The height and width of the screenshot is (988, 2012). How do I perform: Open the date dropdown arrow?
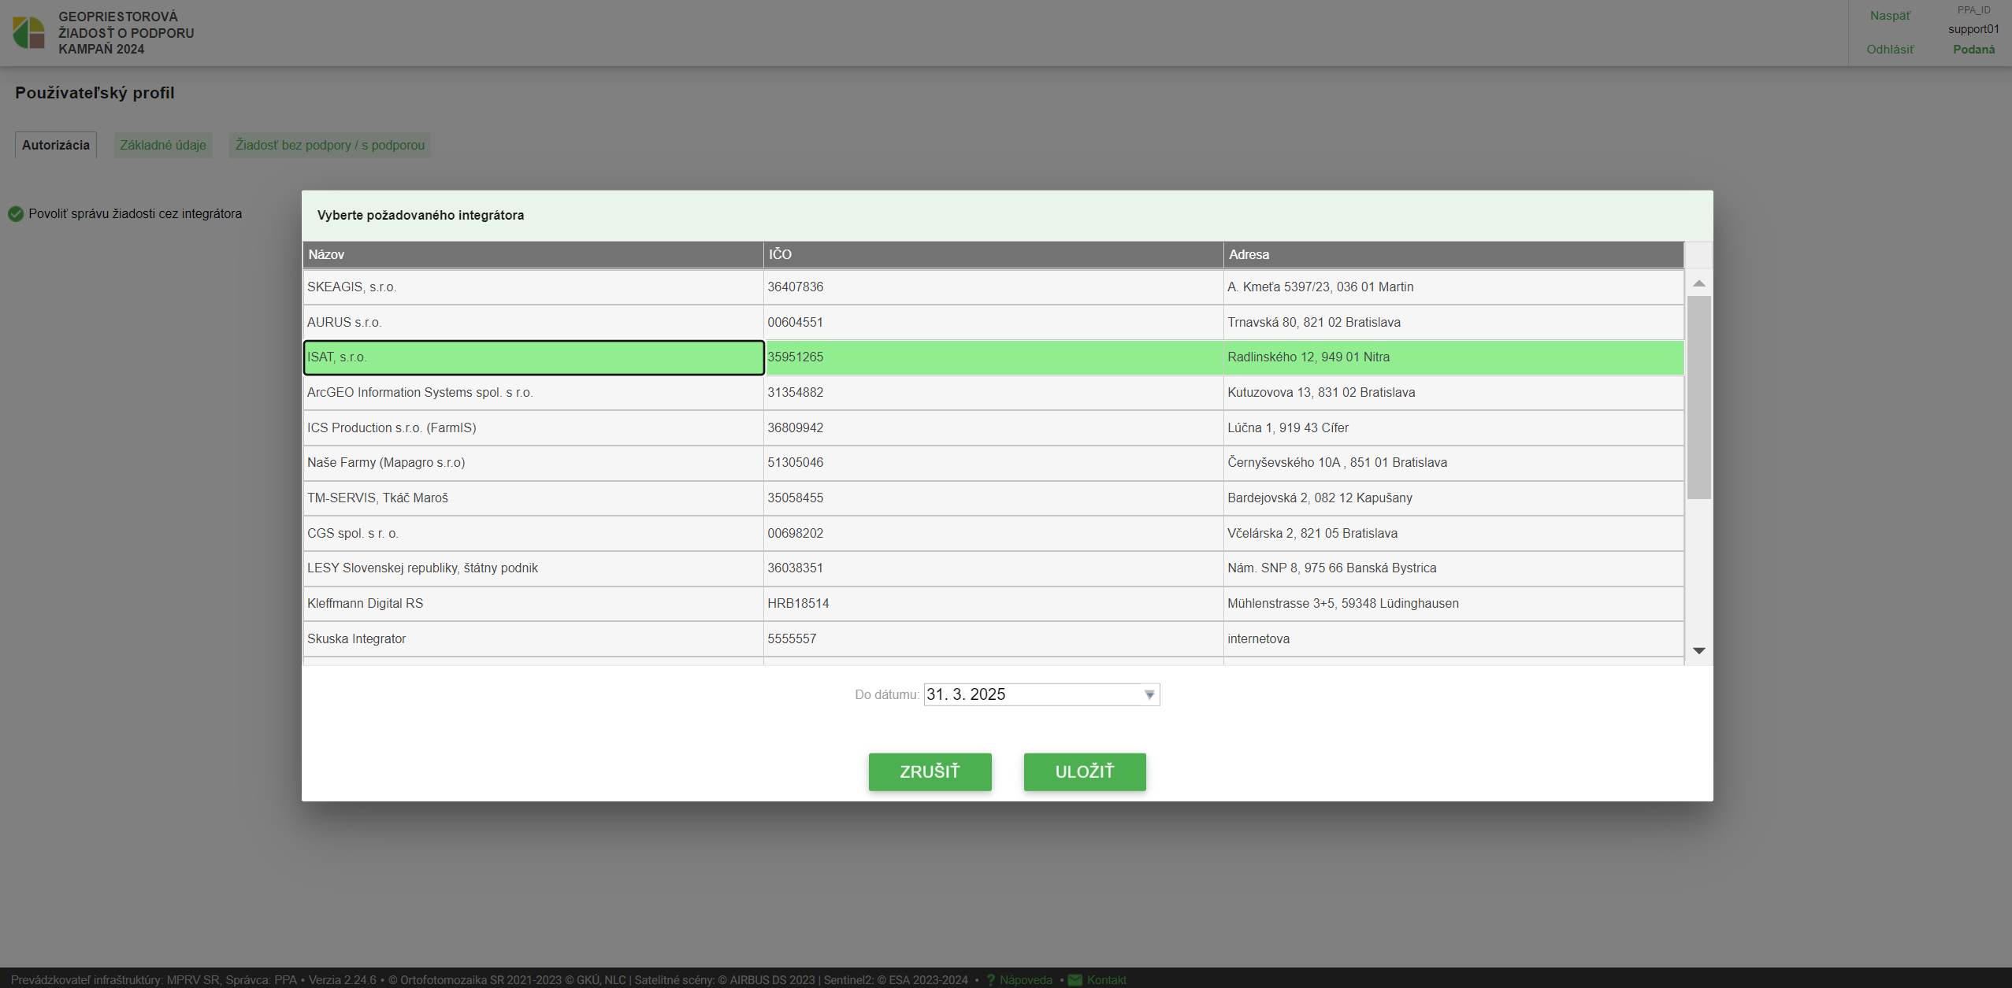(x=1149, y=694)
